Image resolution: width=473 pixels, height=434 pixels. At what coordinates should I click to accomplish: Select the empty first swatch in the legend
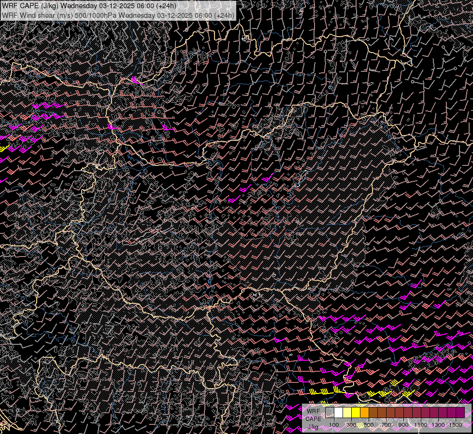click(330, 413)
